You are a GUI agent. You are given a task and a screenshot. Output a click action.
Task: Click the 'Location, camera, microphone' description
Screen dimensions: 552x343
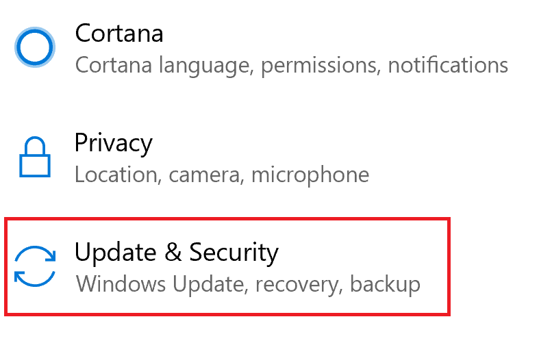tap(222, 175)
